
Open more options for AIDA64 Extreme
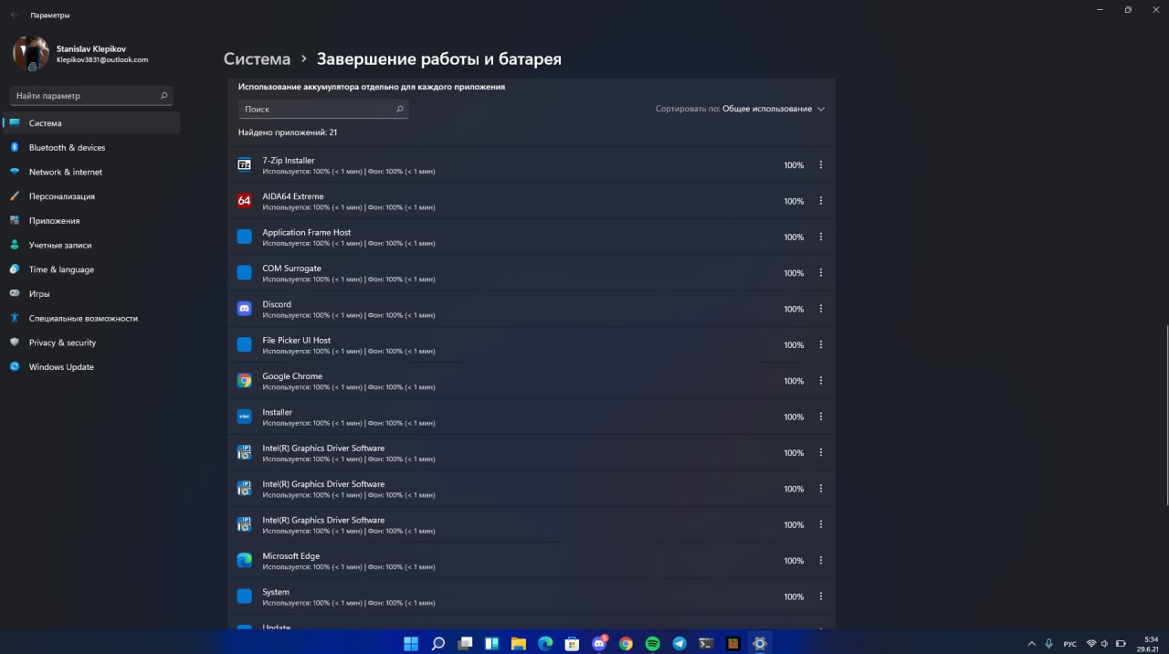pyautogui.click(x=820, y=201)
